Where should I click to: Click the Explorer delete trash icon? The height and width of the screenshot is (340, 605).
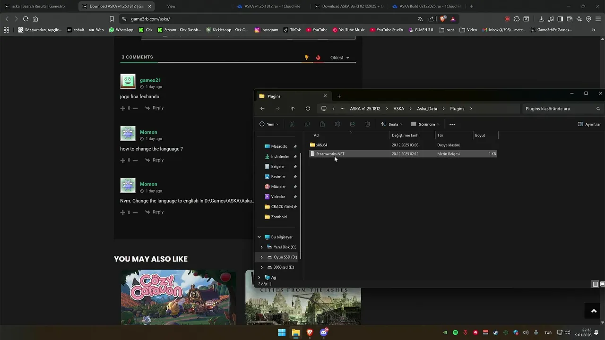(x=368, y=124)
